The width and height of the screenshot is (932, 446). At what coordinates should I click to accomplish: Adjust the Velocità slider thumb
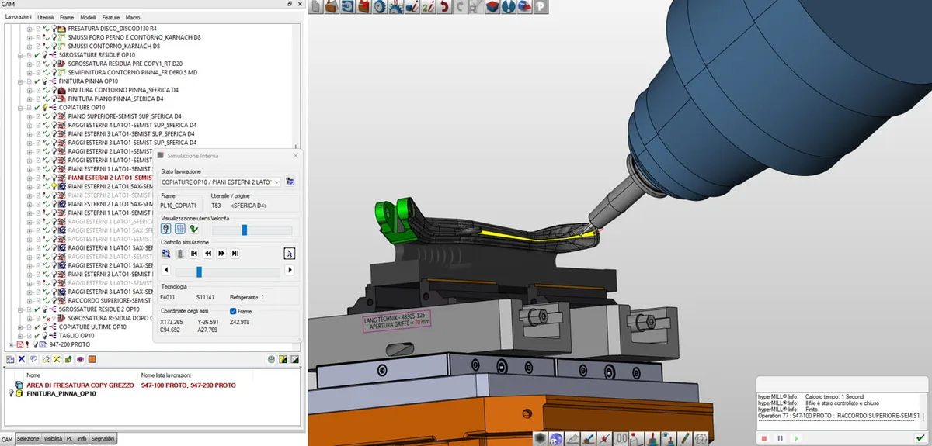[245, 230]
